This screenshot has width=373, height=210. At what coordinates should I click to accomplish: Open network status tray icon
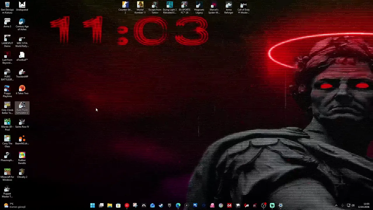[x=349, y=205]
